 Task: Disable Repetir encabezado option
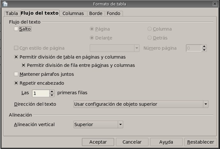pos(17,83)
